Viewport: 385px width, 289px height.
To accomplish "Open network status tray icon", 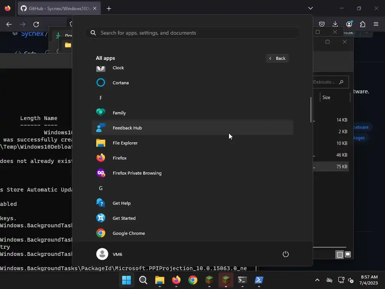I will click(x=341, y=280).
